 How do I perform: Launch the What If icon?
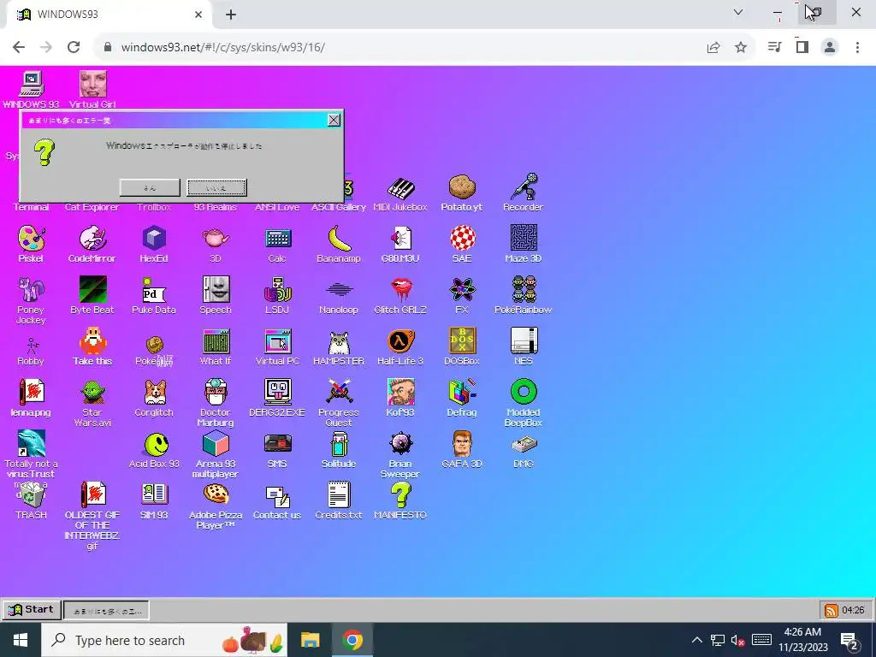click(216, 341)
